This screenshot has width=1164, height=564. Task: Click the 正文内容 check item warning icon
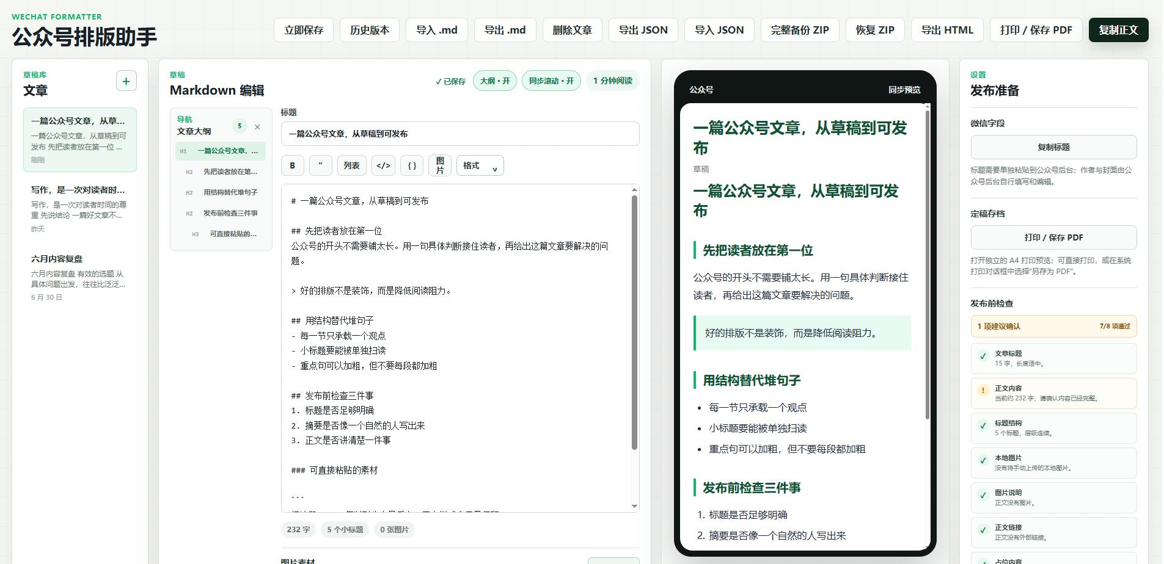click(x=983, y=391)
